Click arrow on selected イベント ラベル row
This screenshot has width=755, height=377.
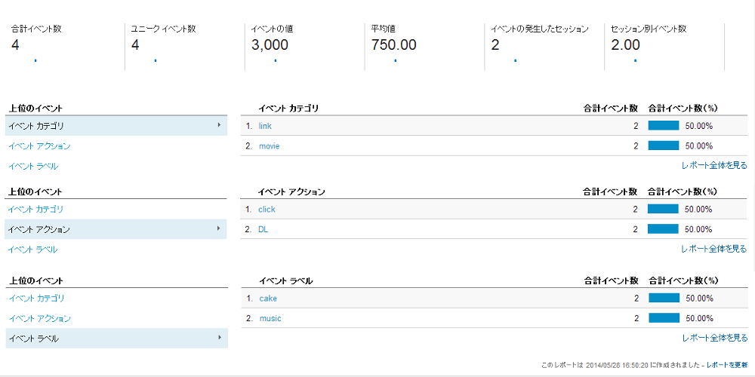tap(220, 337)
